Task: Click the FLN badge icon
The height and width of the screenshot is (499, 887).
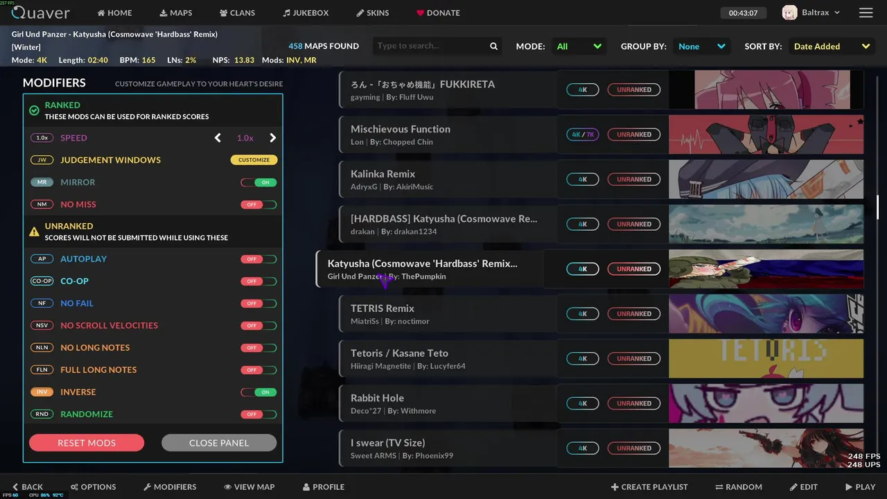Action: point(42,370)
